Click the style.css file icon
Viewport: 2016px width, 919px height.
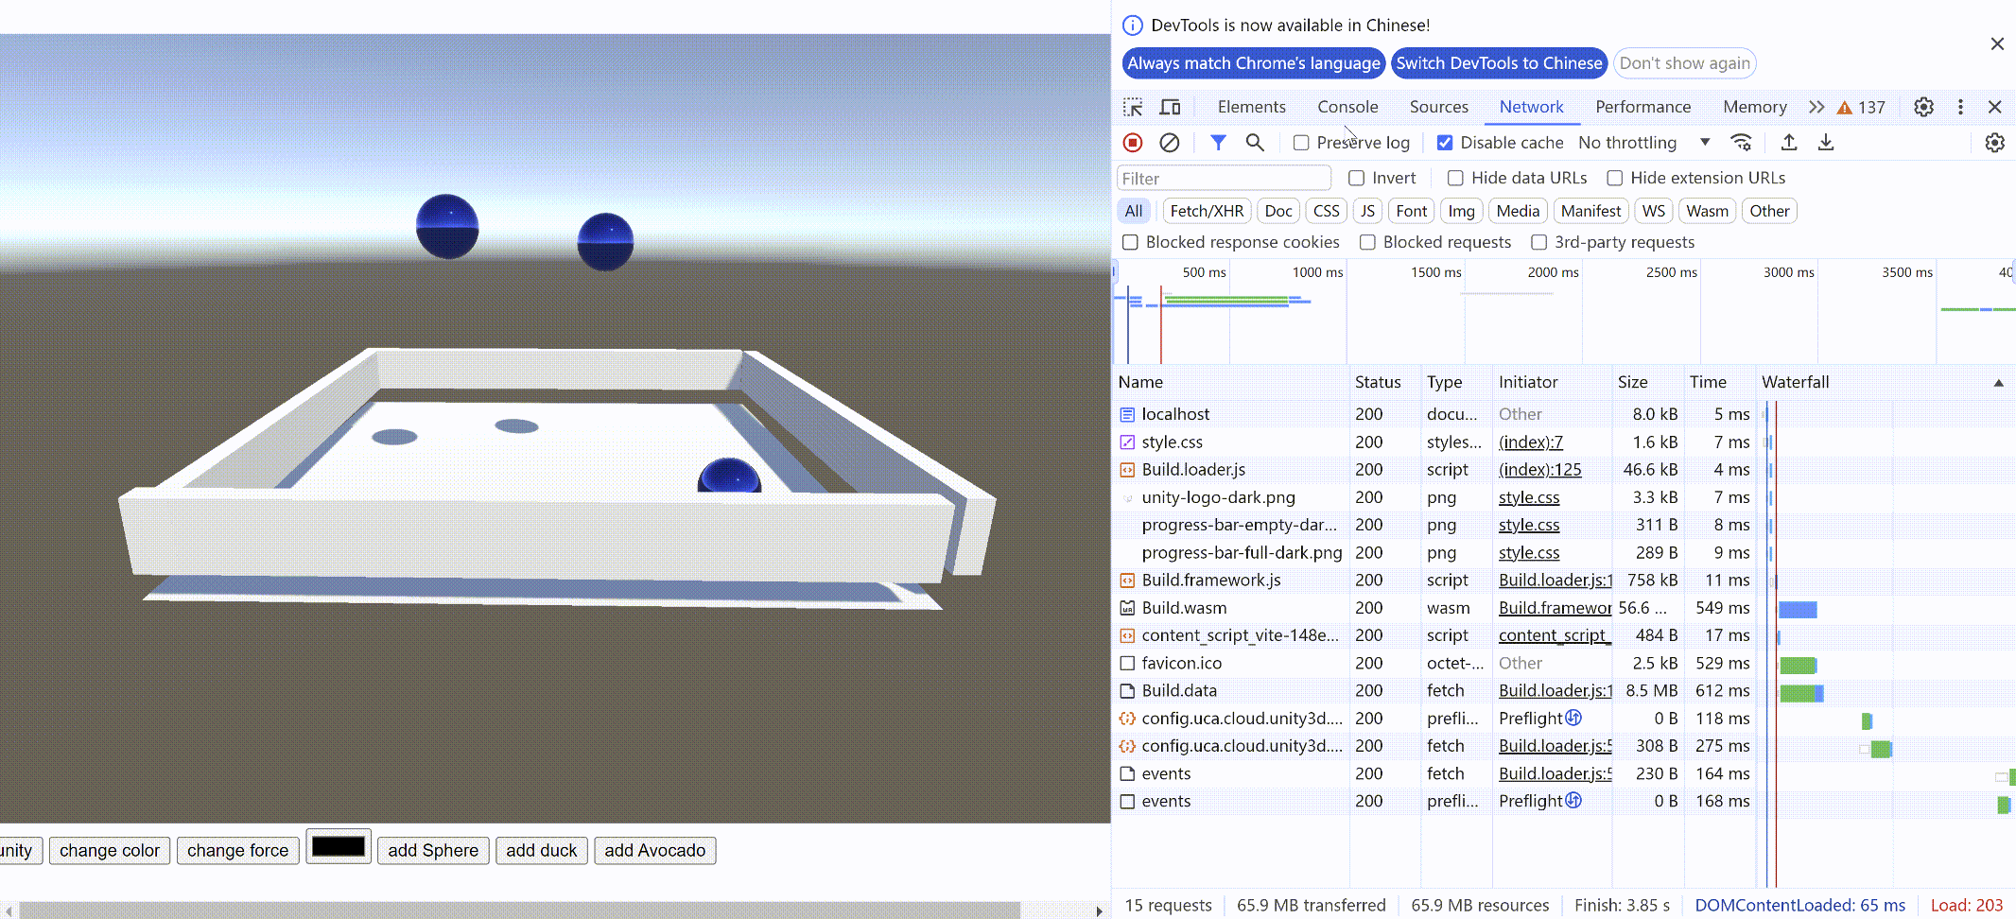(x=1127, y=442)
